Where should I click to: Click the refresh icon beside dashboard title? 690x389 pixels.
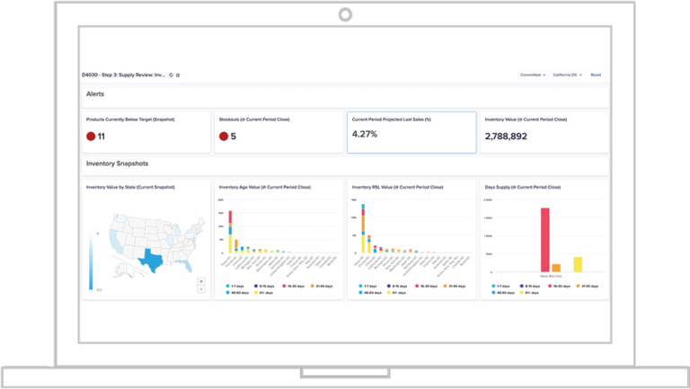(172, 75)
